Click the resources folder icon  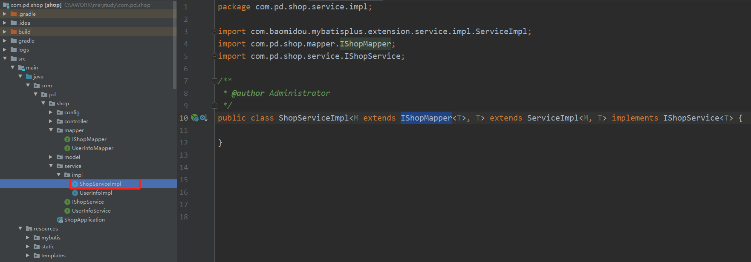tap(29, 229)
